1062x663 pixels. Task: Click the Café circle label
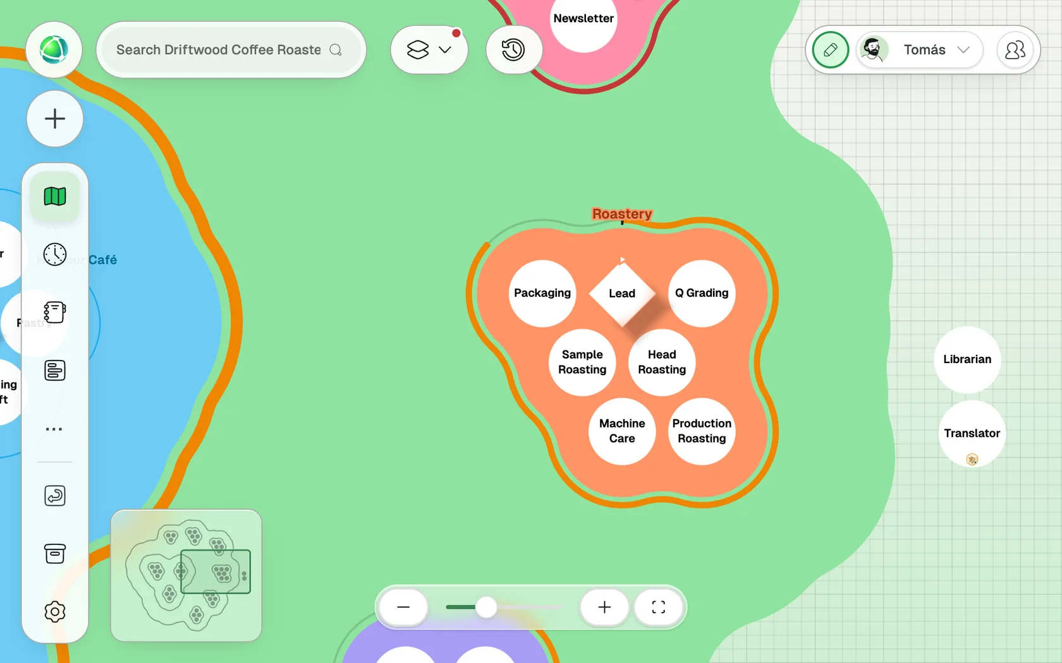click(102, 260)
